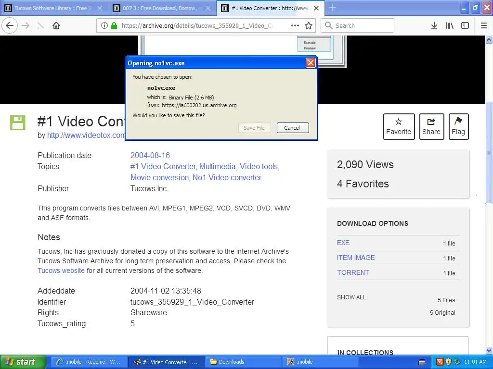Open the 'Video tools' topic link
Image resolution: width=493 pixels, height=369 pixels.
259,166
